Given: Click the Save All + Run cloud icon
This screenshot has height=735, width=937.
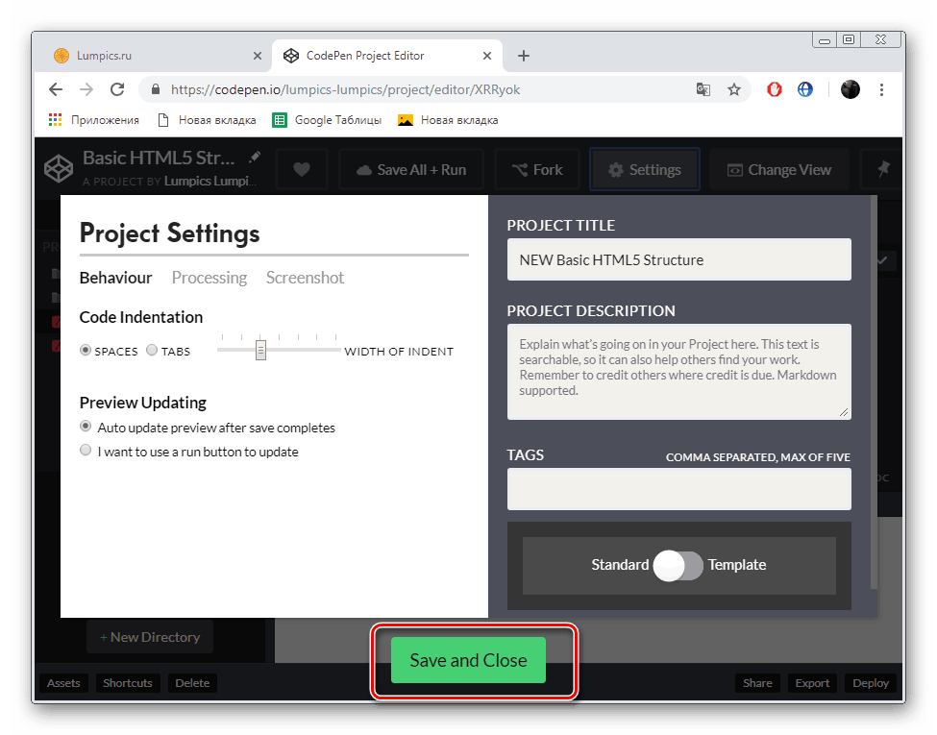Looking at the screenshot, I should (x=363, y=169).
